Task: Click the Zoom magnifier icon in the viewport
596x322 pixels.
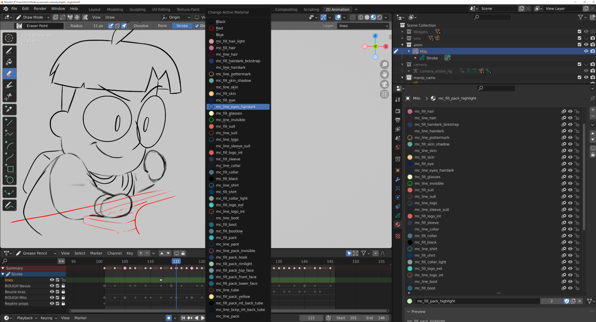Action: pyautogui.click(x=384, y=64)
